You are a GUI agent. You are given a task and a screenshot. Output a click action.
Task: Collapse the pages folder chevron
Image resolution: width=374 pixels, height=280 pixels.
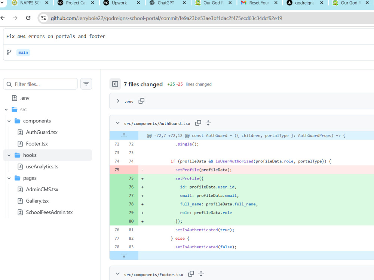point(9,178)
